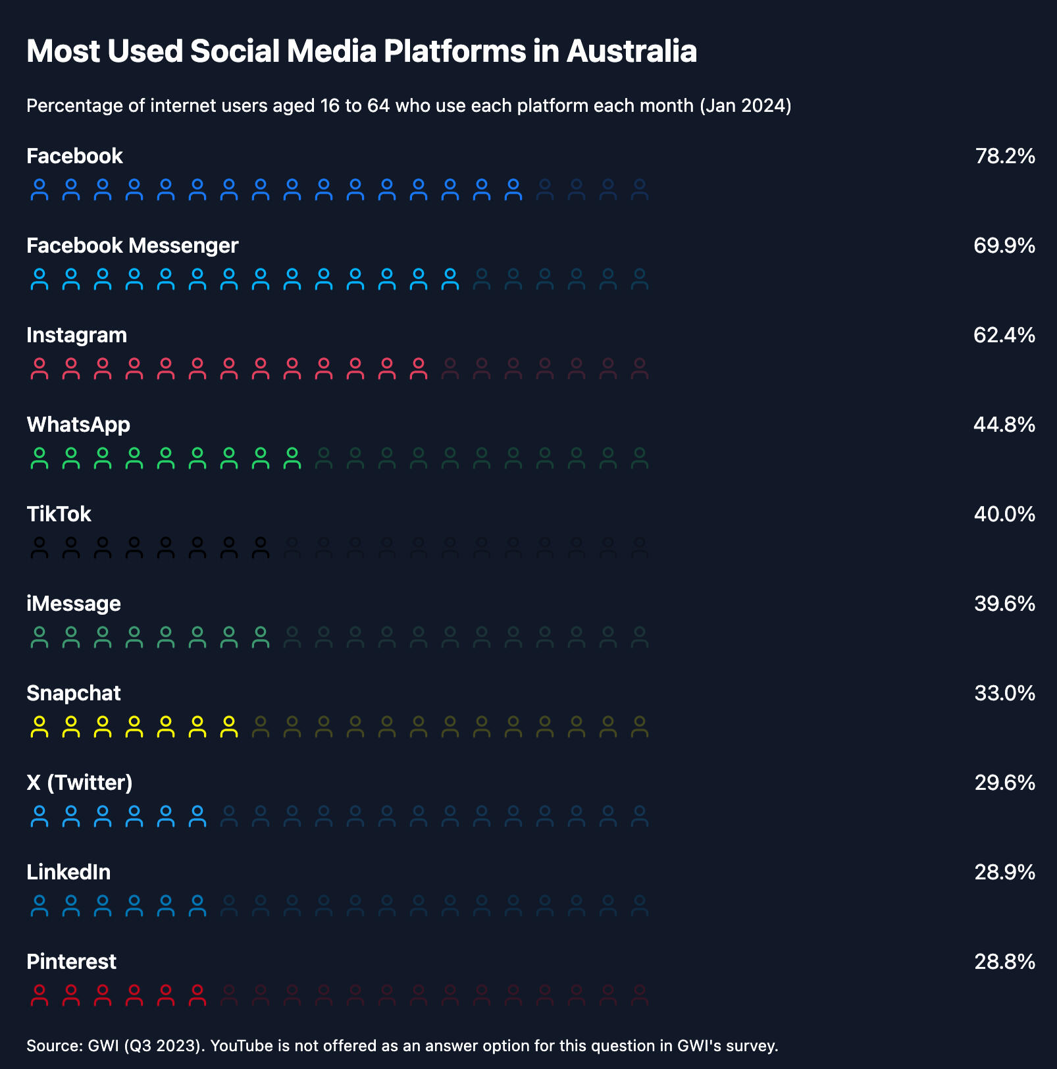Image resolution: width=1057 pixels, height=1069 pixels.
Task: Click the first pink Instagram person icon
Action: coord(39,369)
